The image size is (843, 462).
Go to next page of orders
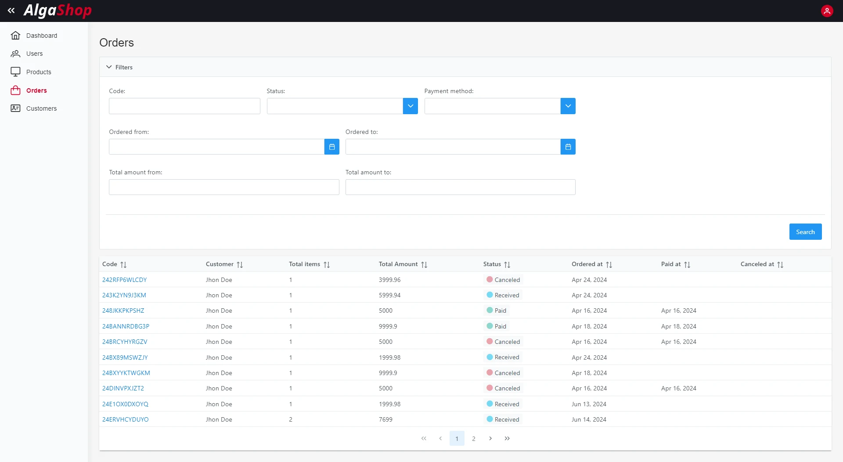490,438
